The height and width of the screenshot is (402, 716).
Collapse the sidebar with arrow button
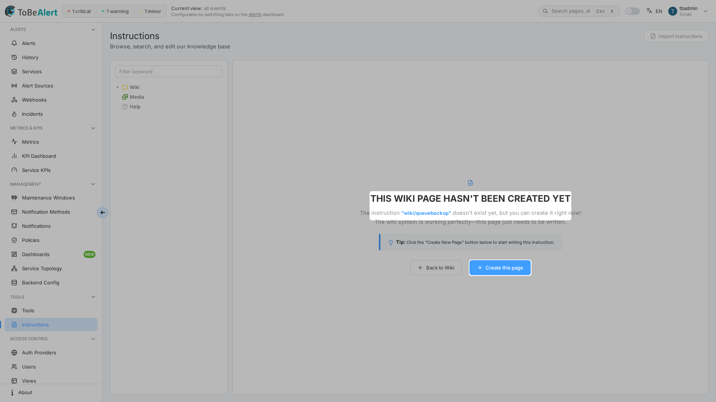[x=103, y=213]
